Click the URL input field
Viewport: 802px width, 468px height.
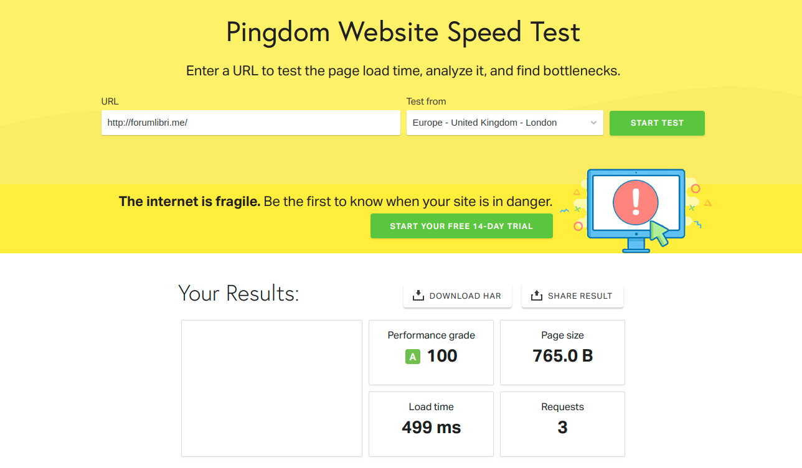[251, 123]
